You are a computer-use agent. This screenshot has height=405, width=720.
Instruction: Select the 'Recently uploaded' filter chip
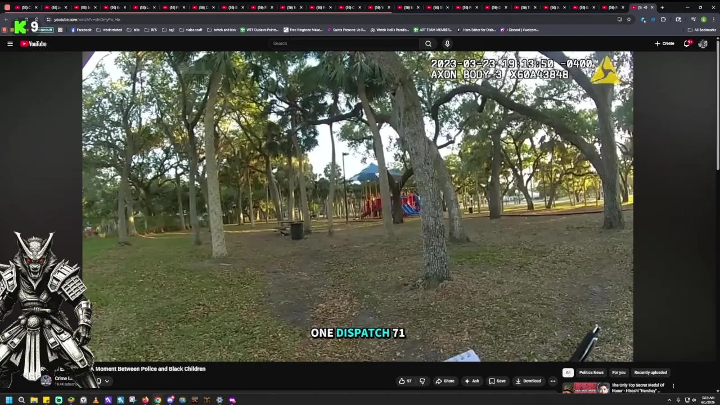coord(650,372)
